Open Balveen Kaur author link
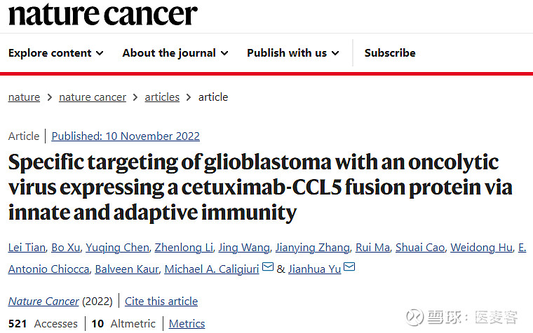Viewport: 533px width, 333px height. coord(127,269)
